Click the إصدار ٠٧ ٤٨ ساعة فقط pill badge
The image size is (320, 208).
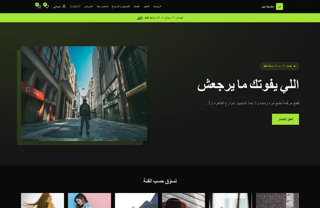tap(279, 66)
